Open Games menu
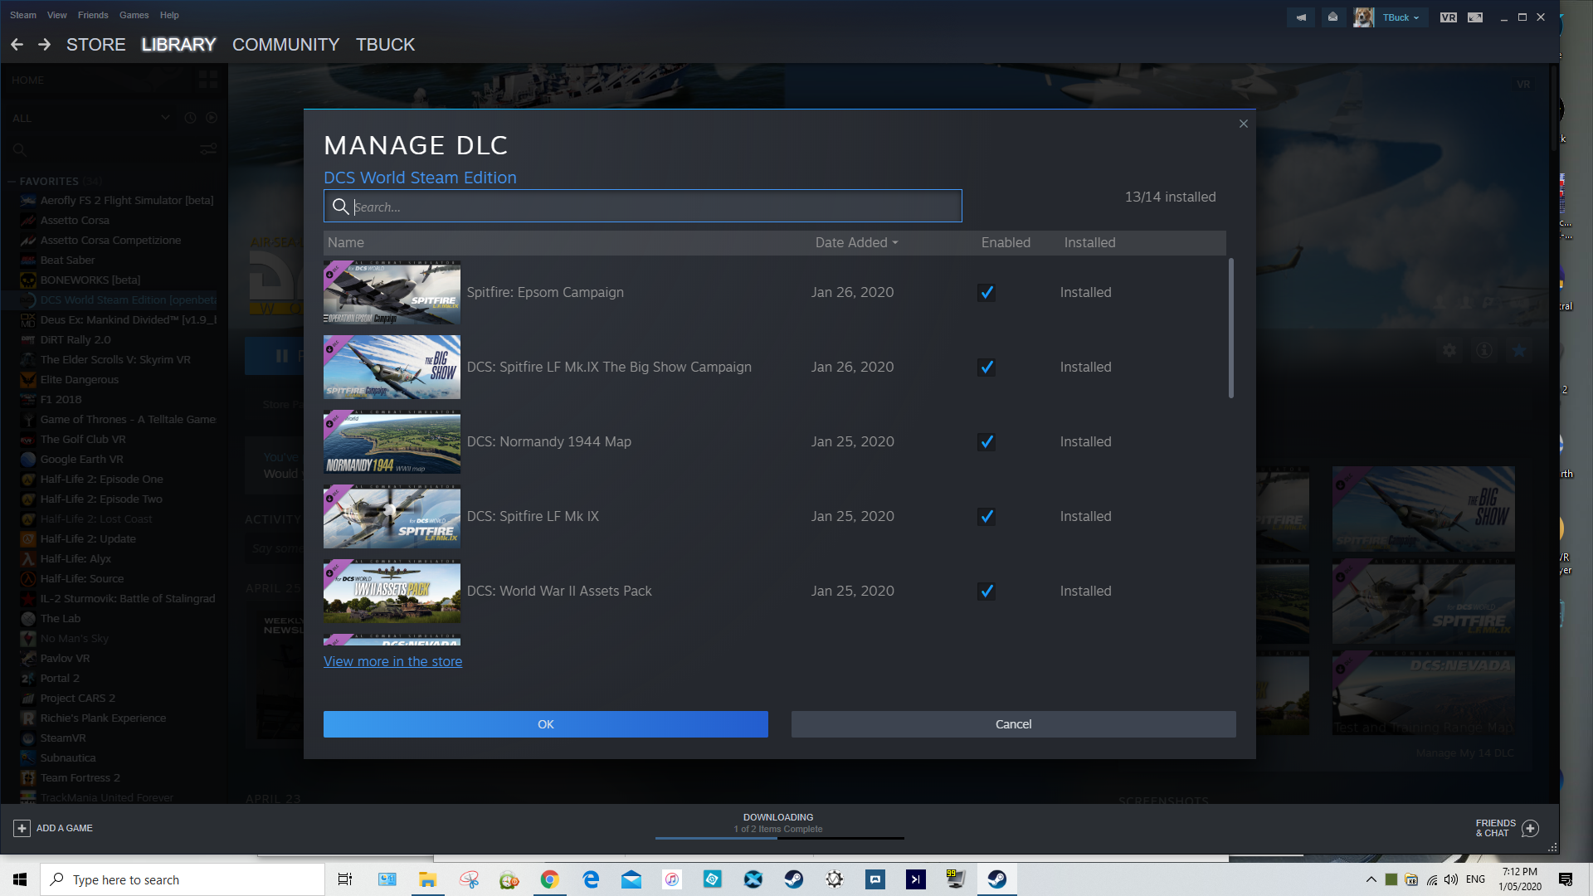 (134, 15)
